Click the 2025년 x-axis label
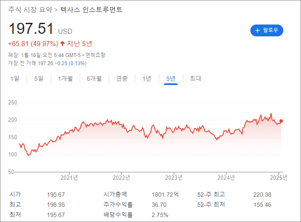The height and width of the screenshot is (222, 301). tap(279, 178)
